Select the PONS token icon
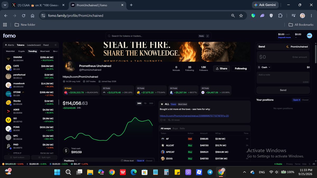Screen dimensions: 317x178 [x=8, y=129]
